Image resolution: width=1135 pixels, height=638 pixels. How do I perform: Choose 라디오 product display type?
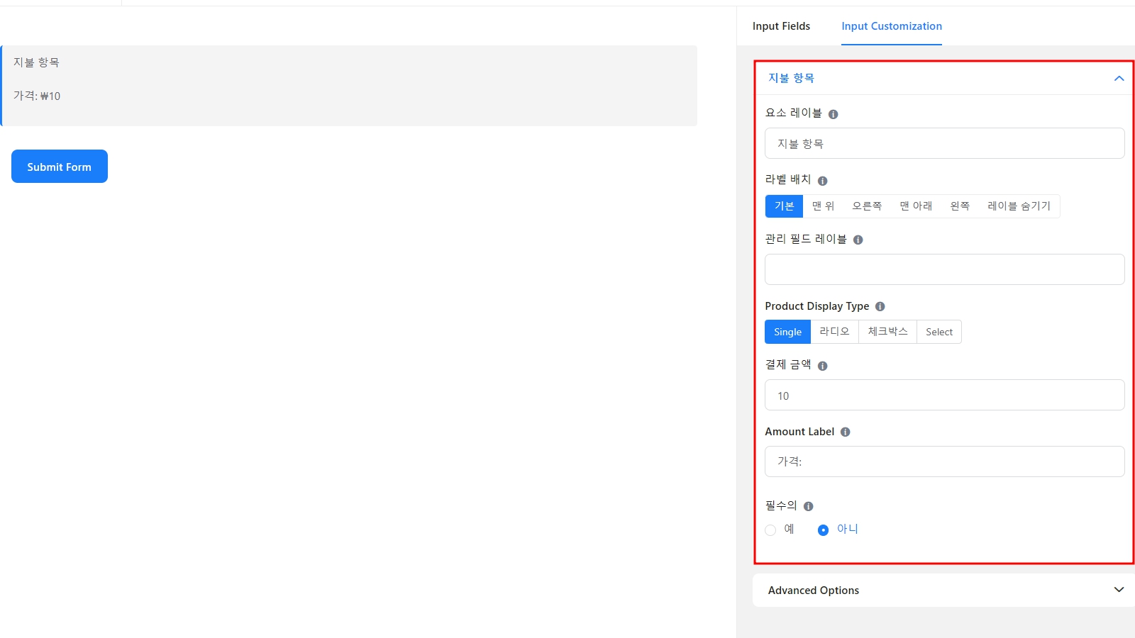pyautogui.click(x=834, y=332)
